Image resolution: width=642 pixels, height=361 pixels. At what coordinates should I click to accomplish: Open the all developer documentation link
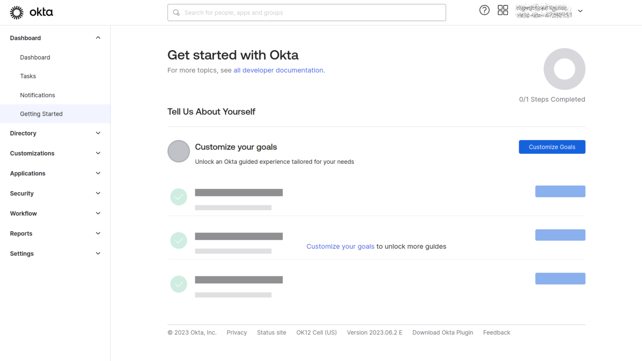(278, 70)
